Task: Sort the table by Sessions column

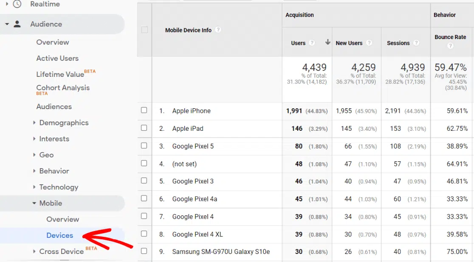Action: (398, 43)
